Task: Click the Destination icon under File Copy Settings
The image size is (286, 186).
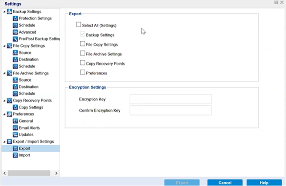Action: pyautogui.click(x=15, y=59)
